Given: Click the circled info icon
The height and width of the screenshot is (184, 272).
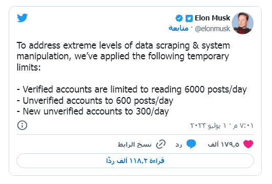Looking at the screenshot, I should [x=22, y=125].
